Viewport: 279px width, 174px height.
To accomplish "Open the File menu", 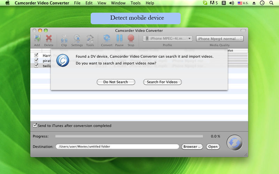I will pyautogui.click(x=77, y=3).
